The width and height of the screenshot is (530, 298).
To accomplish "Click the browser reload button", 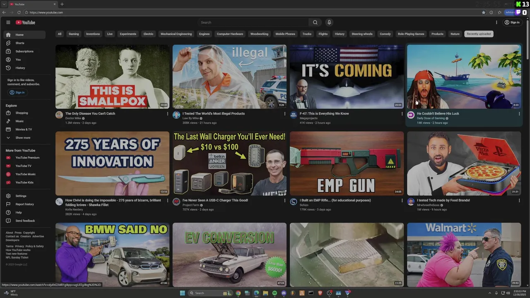I will tap(19, 12).
